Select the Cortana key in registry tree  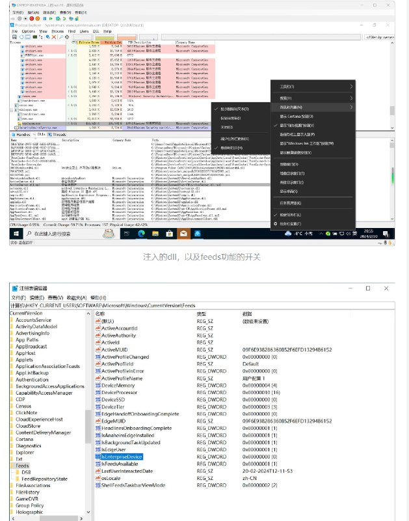[x=24, y=439]
